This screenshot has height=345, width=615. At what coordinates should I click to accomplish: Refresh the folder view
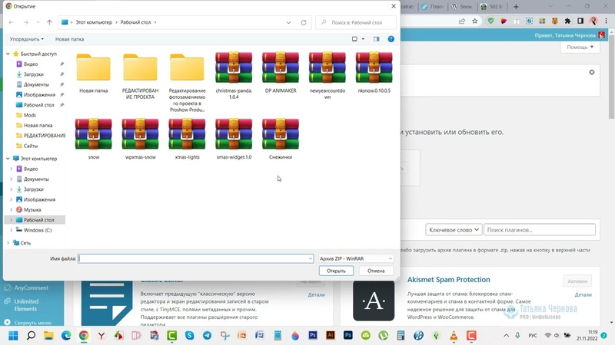click(x=304, y=22)
